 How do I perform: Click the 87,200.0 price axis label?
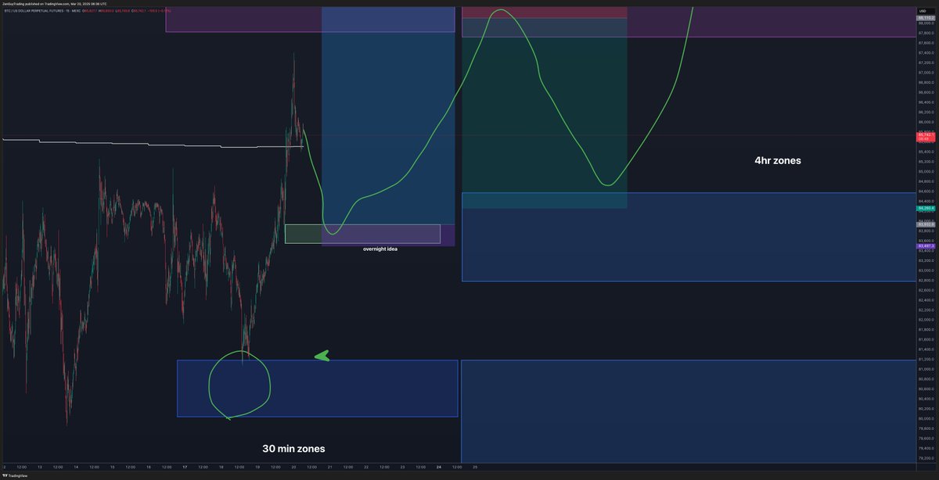(926, 63)
